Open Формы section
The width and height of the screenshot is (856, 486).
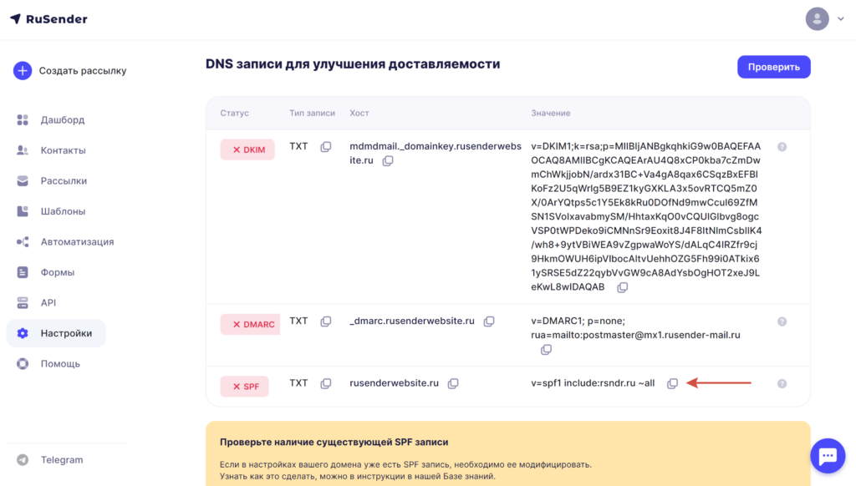(58, 272)
